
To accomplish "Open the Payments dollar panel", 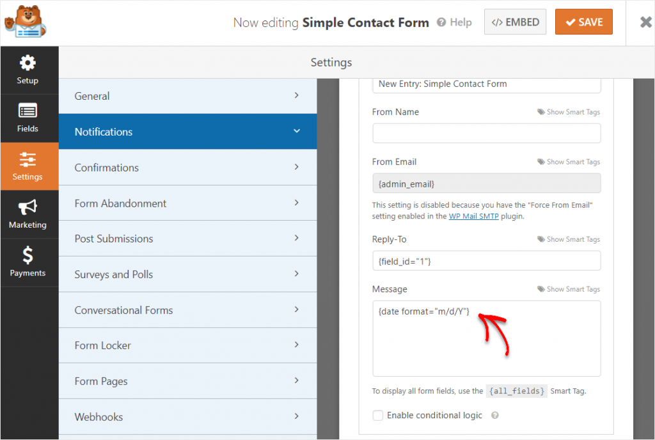I will [28, 262].
